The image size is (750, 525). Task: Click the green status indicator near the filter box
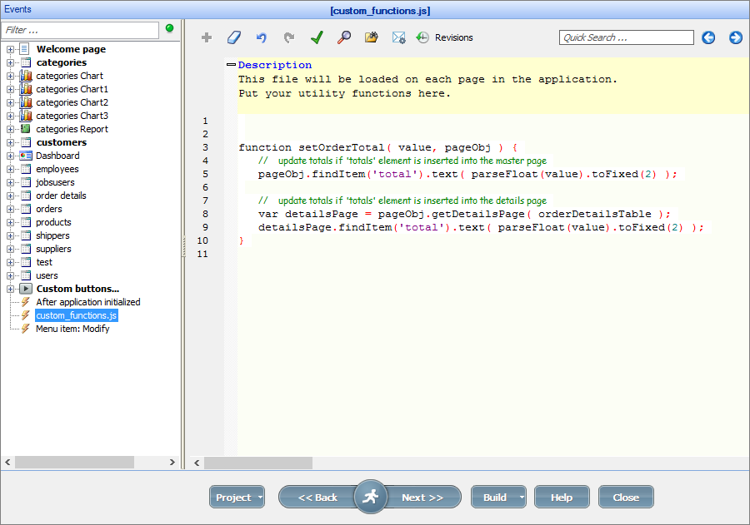click(x=169, y=29)
